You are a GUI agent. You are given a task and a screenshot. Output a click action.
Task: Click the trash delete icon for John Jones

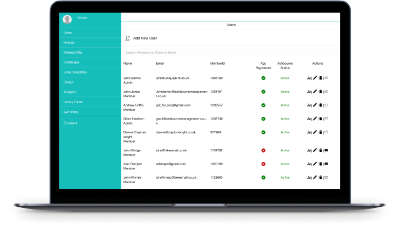coord(321,92)
